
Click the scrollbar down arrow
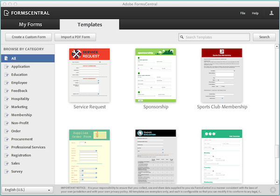coord(277,182)
